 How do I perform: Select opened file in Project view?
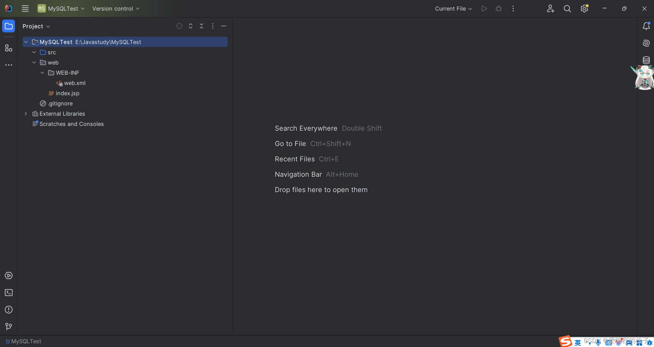tap(179, 26)
